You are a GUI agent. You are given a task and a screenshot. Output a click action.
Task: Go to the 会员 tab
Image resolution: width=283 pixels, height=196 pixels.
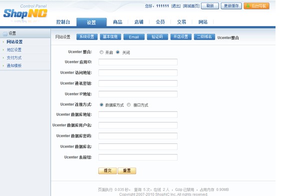(x=160, y=22)
